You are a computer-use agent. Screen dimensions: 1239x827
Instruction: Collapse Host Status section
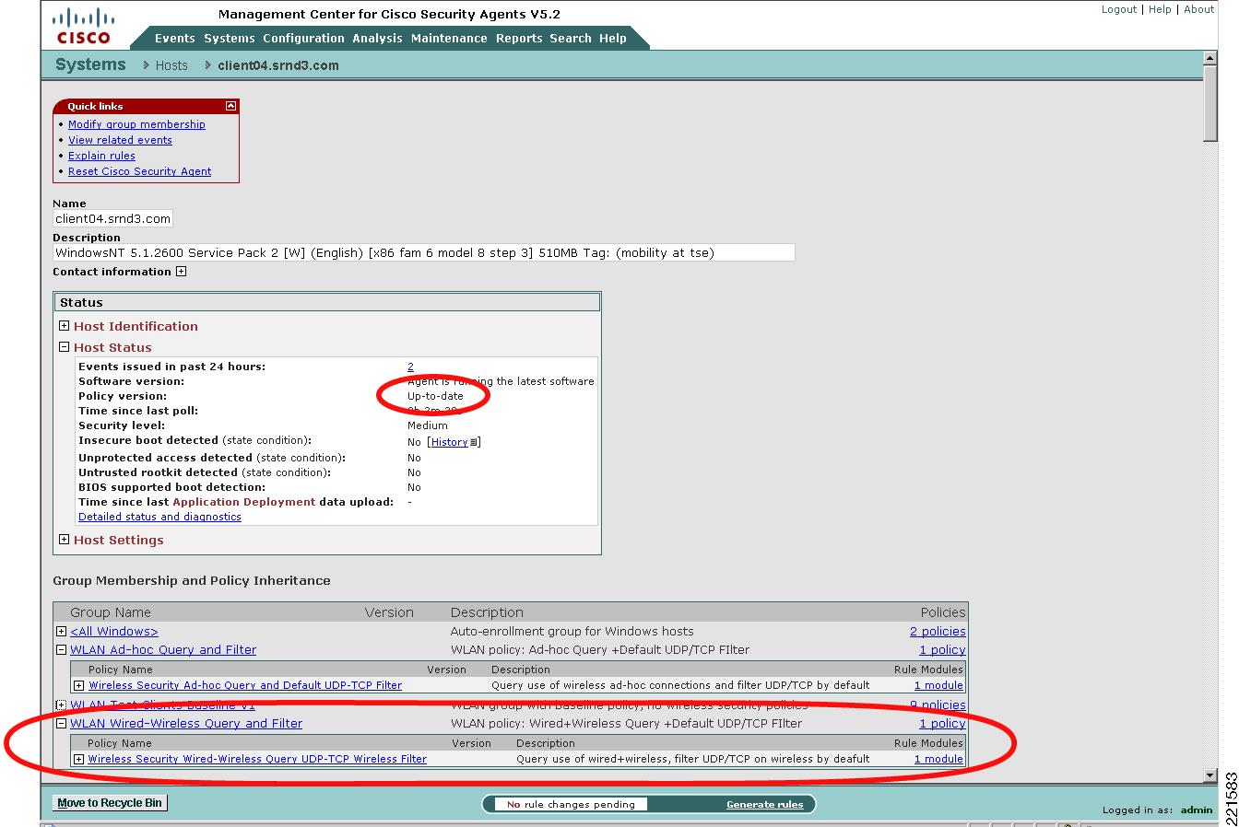coord(64,347)
